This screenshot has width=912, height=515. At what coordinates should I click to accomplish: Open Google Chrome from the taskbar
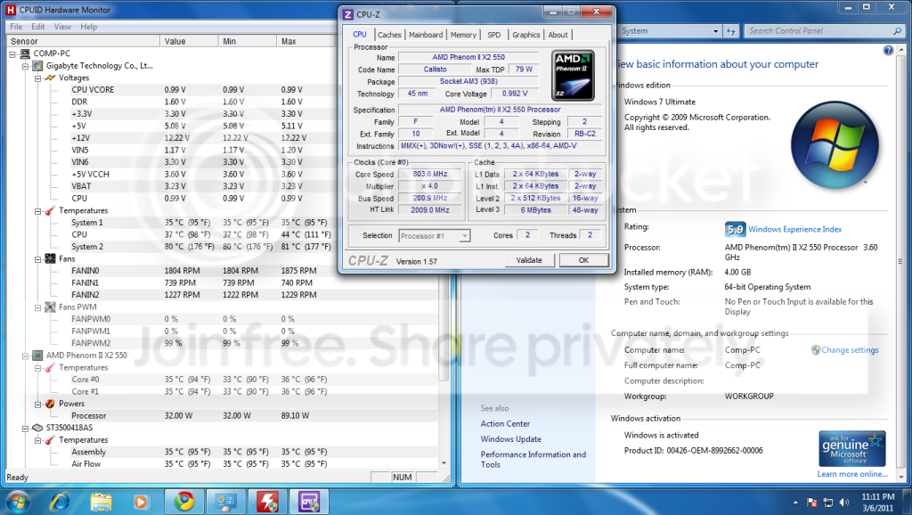coord(184,501)
